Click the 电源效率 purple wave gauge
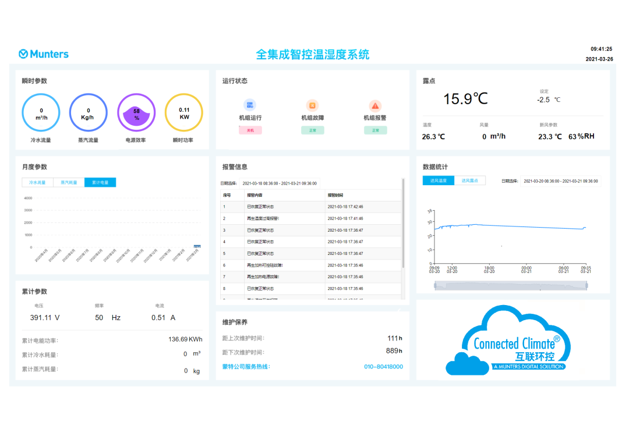This screenshot has width=629, height=443. [x=136, y=112]
